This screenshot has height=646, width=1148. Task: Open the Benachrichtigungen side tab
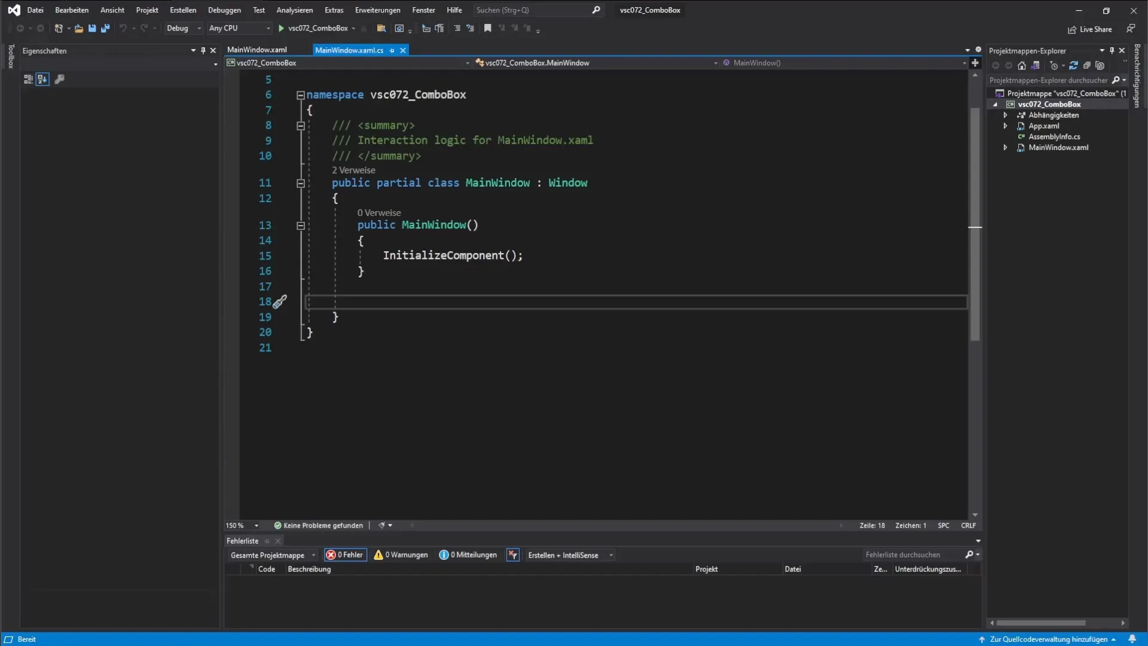pyautogui.click(x=1137, y=76)
